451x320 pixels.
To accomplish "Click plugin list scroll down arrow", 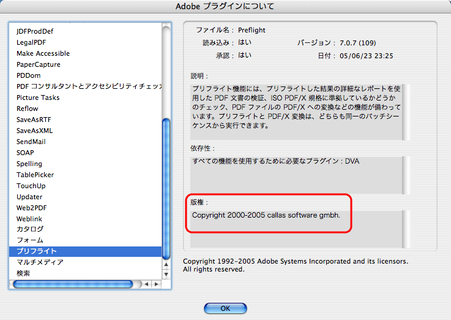I will (x=166, y=274).
